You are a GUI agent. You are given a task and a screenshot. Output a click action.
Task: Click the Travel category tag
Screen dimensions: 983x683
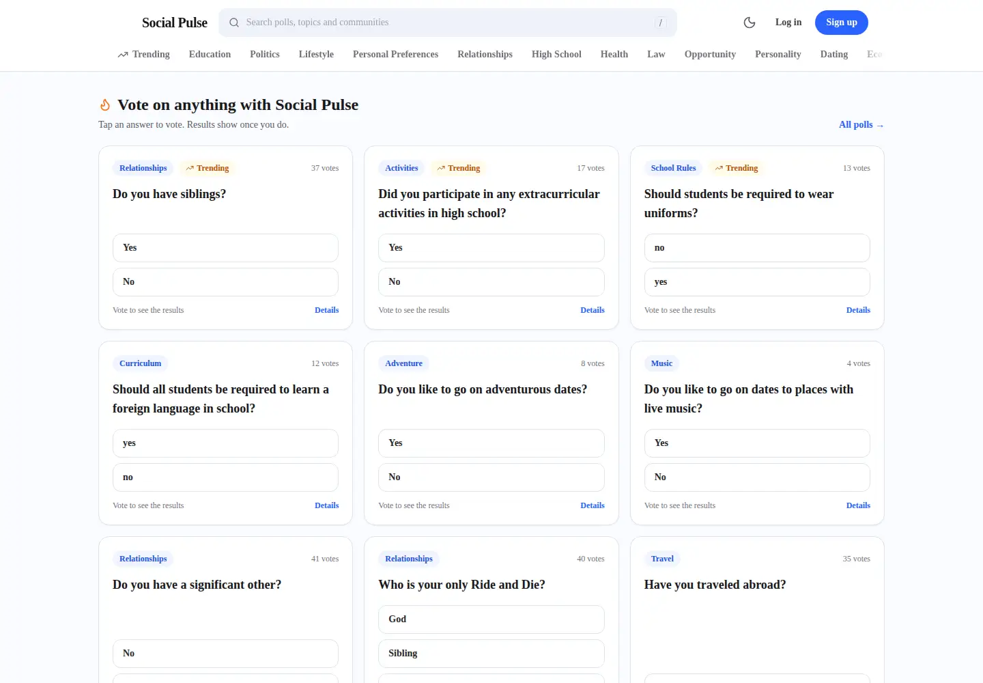tap(662, 559)
